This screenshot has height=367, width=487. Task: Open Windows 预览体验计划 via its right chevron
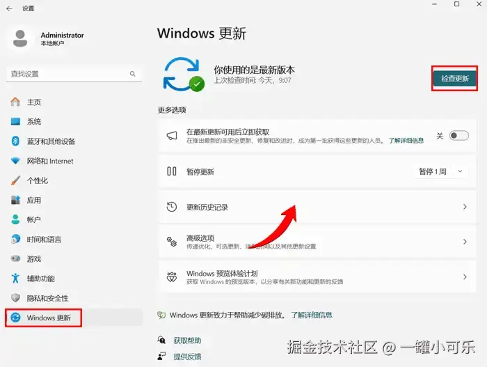[x=465, y=276]
